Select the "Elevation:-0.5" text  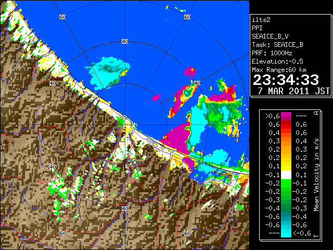(277, 61)
